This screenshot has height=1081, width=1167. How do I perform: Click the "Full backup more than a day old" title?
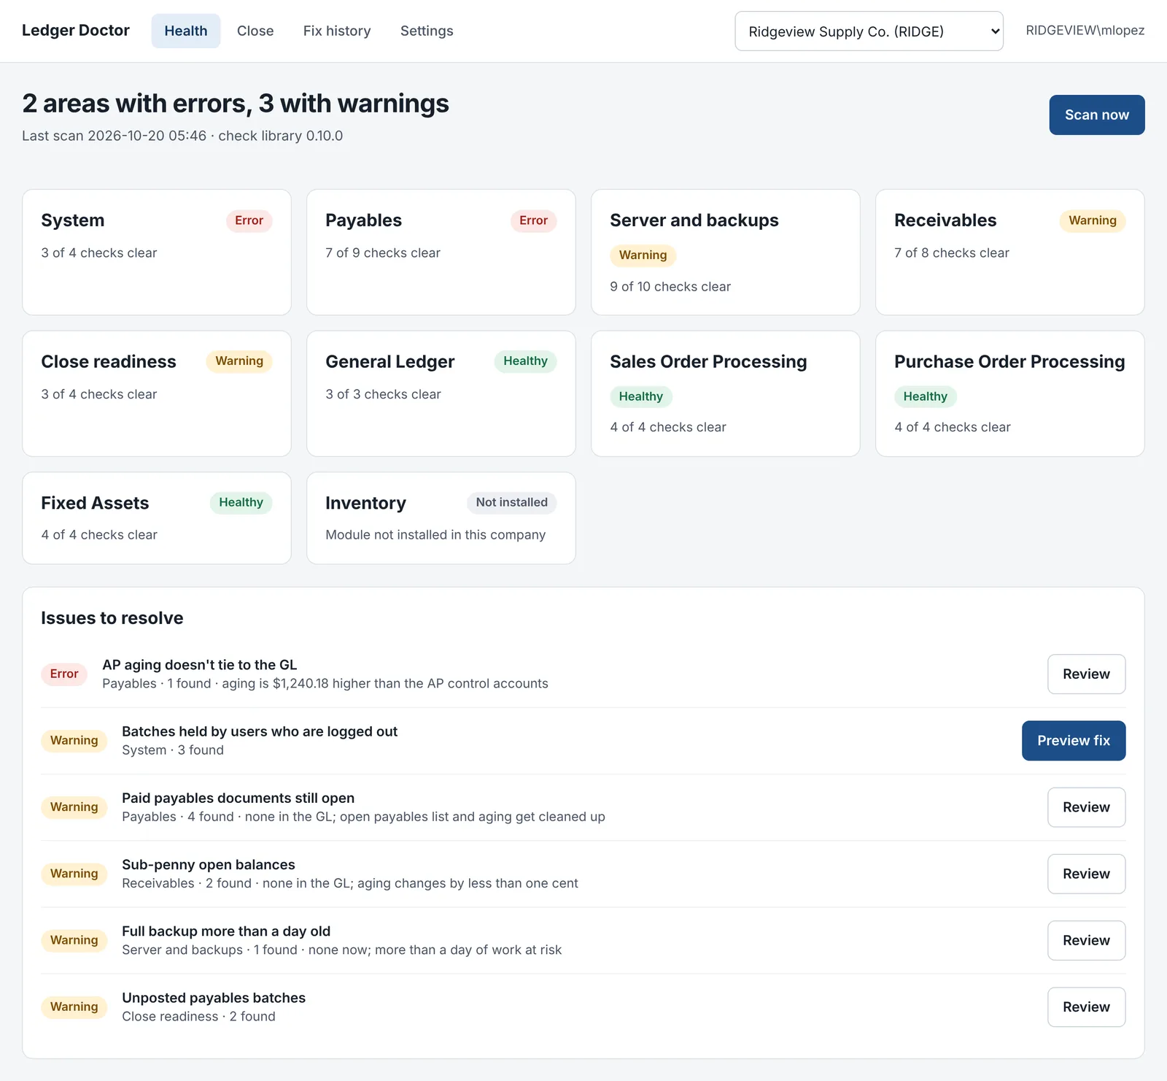pos(226,931)
